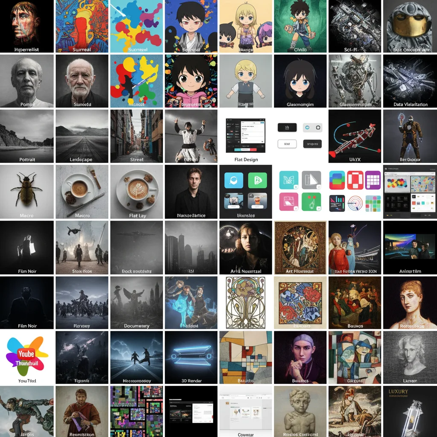
Task: Select the Hyperrealist painted face style
Action: pyautogui.click(x=27, y=26)
